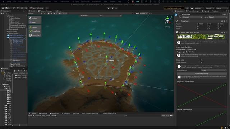
Task: Open collaborate icon beside cloud button
Action: 187,8
